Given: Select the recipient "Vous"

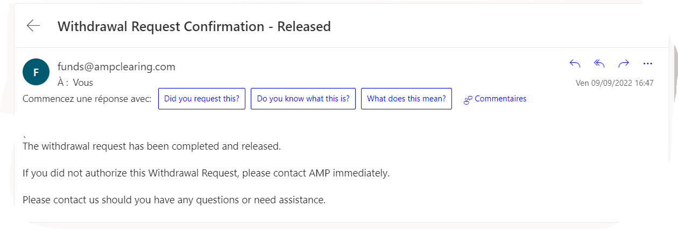Looking at the screenshot, I should [x=83, y=83].
